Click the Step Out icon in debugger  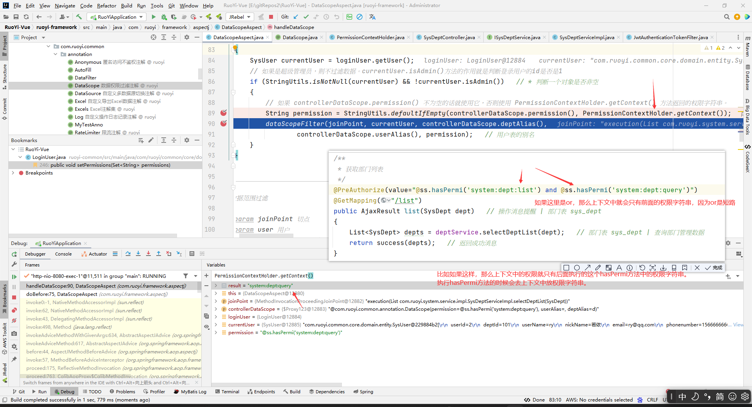[159, 254]
